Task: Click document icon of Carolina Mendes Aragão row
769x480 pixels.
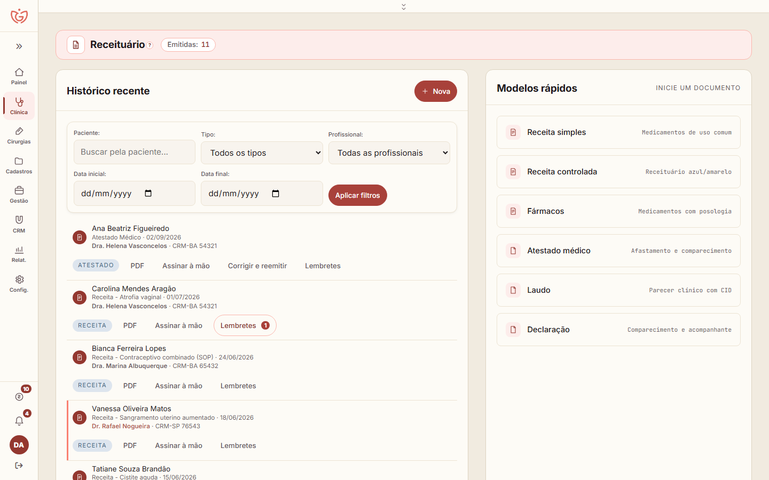Action: (x=80, y=298)
